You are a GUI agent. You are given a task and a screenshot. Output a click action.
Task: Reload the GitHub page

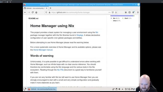pyautogui.click(x=33, y=12)
